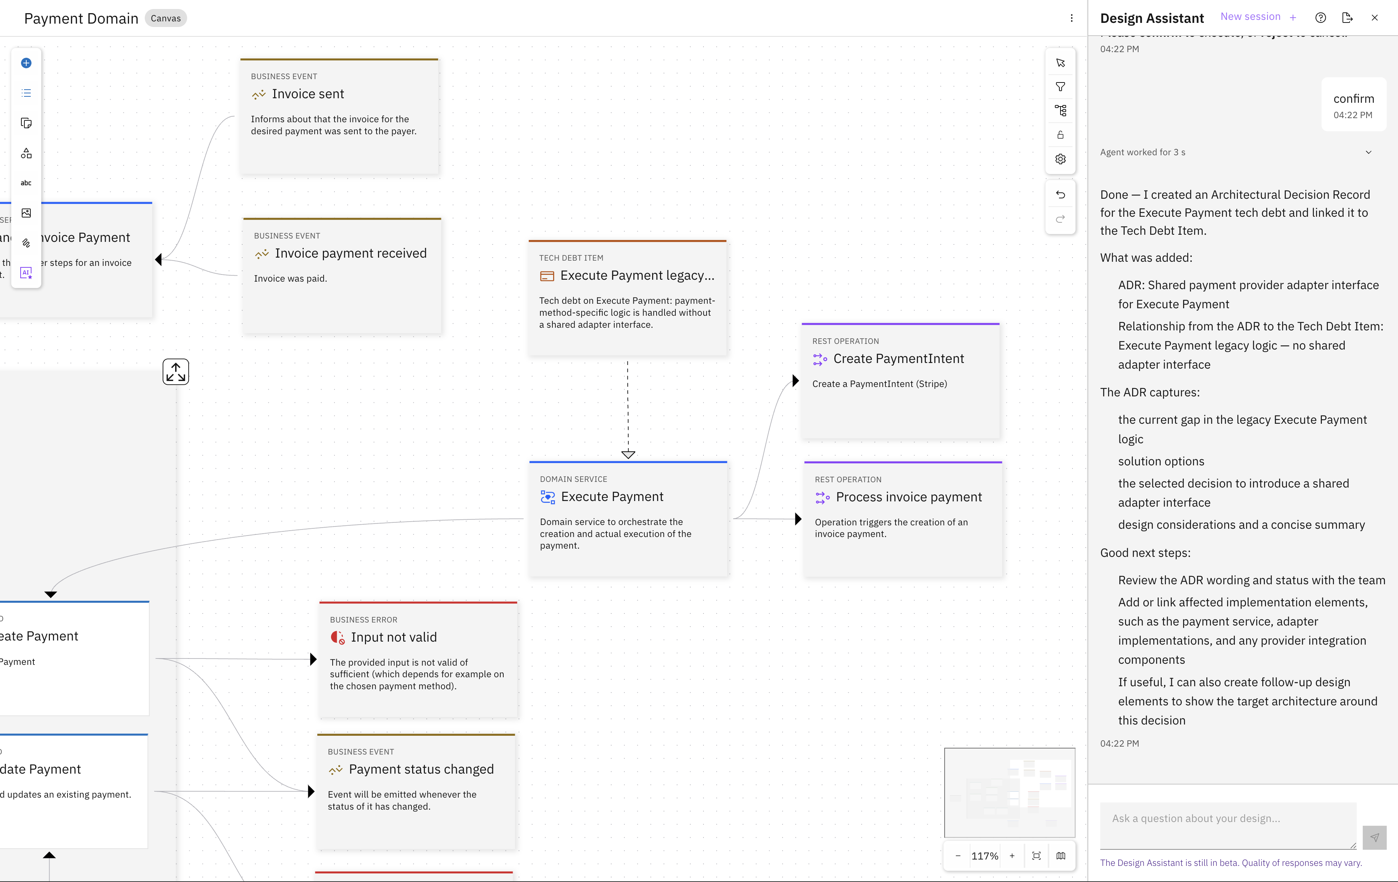The image size is (1398, 882).
Task: Close the Design Assistant panel
Action: [1374, 17]
